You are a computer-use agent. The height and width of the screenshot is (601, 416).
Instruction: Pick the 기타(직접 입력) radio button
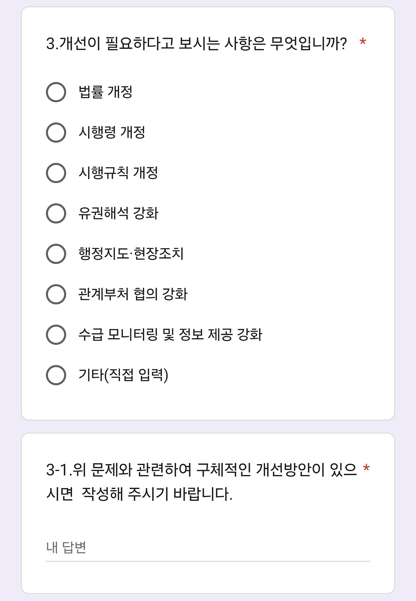pyautogui.click(x=56, y=375)
